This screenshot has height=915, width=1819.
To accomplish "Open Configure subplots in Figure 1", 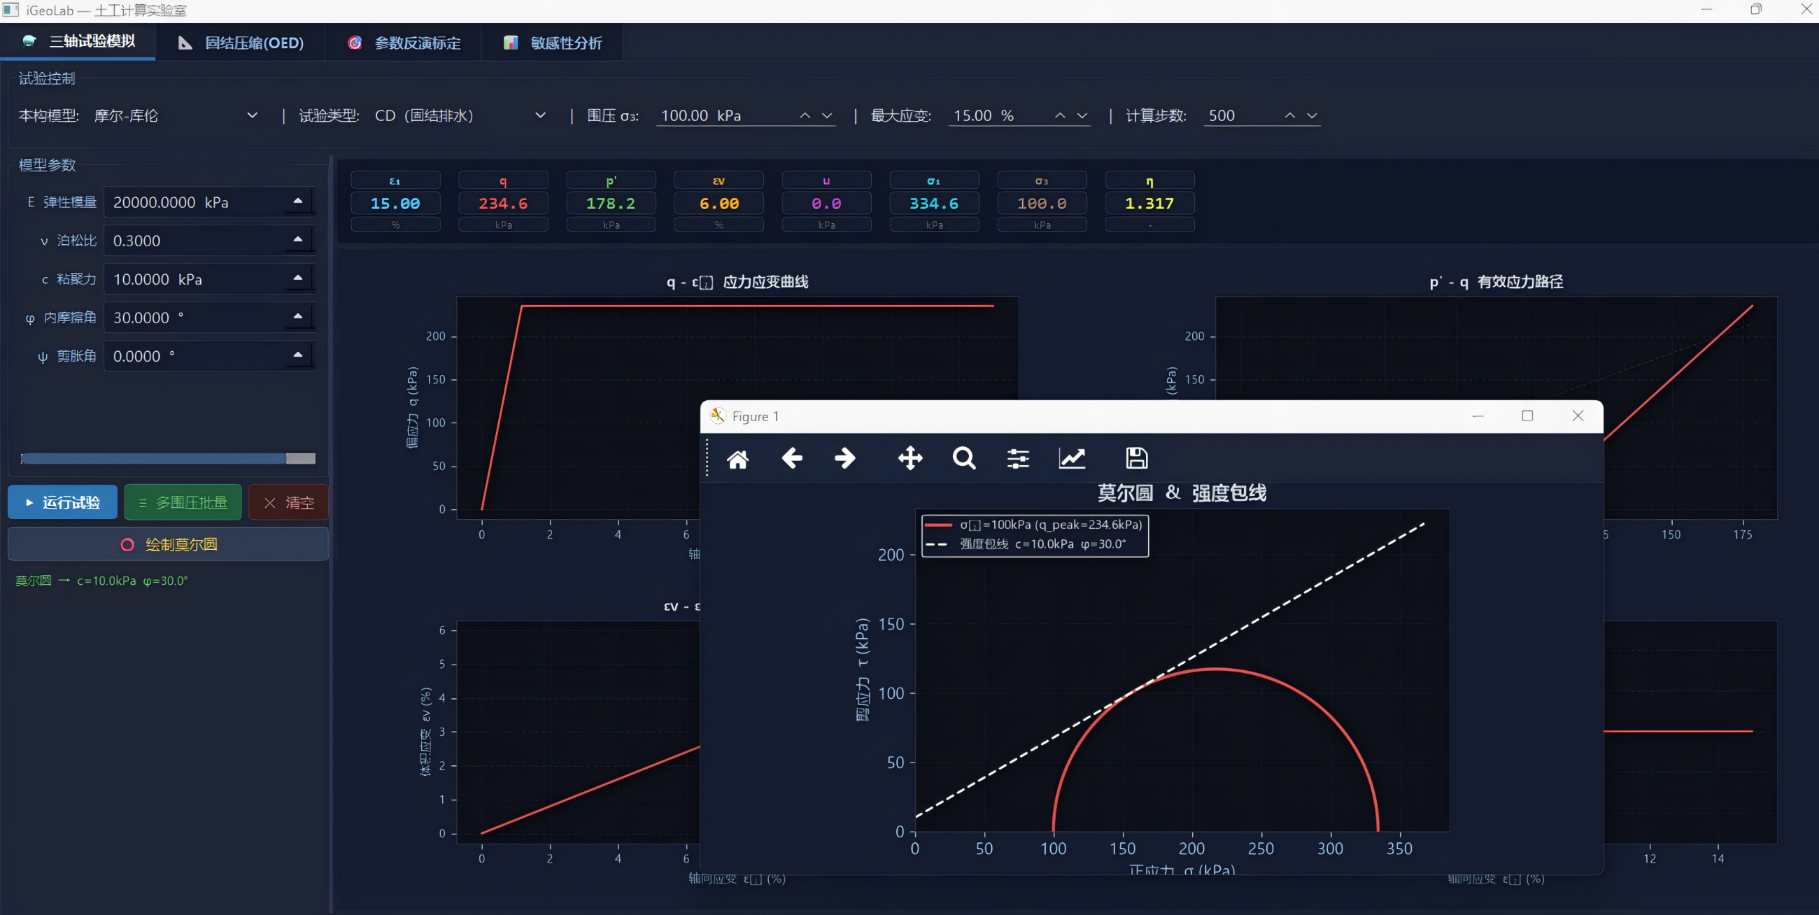I will coord(1017,459).
